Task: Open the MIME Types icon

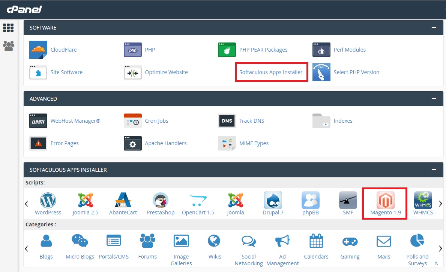Action: tap(227, 143)
